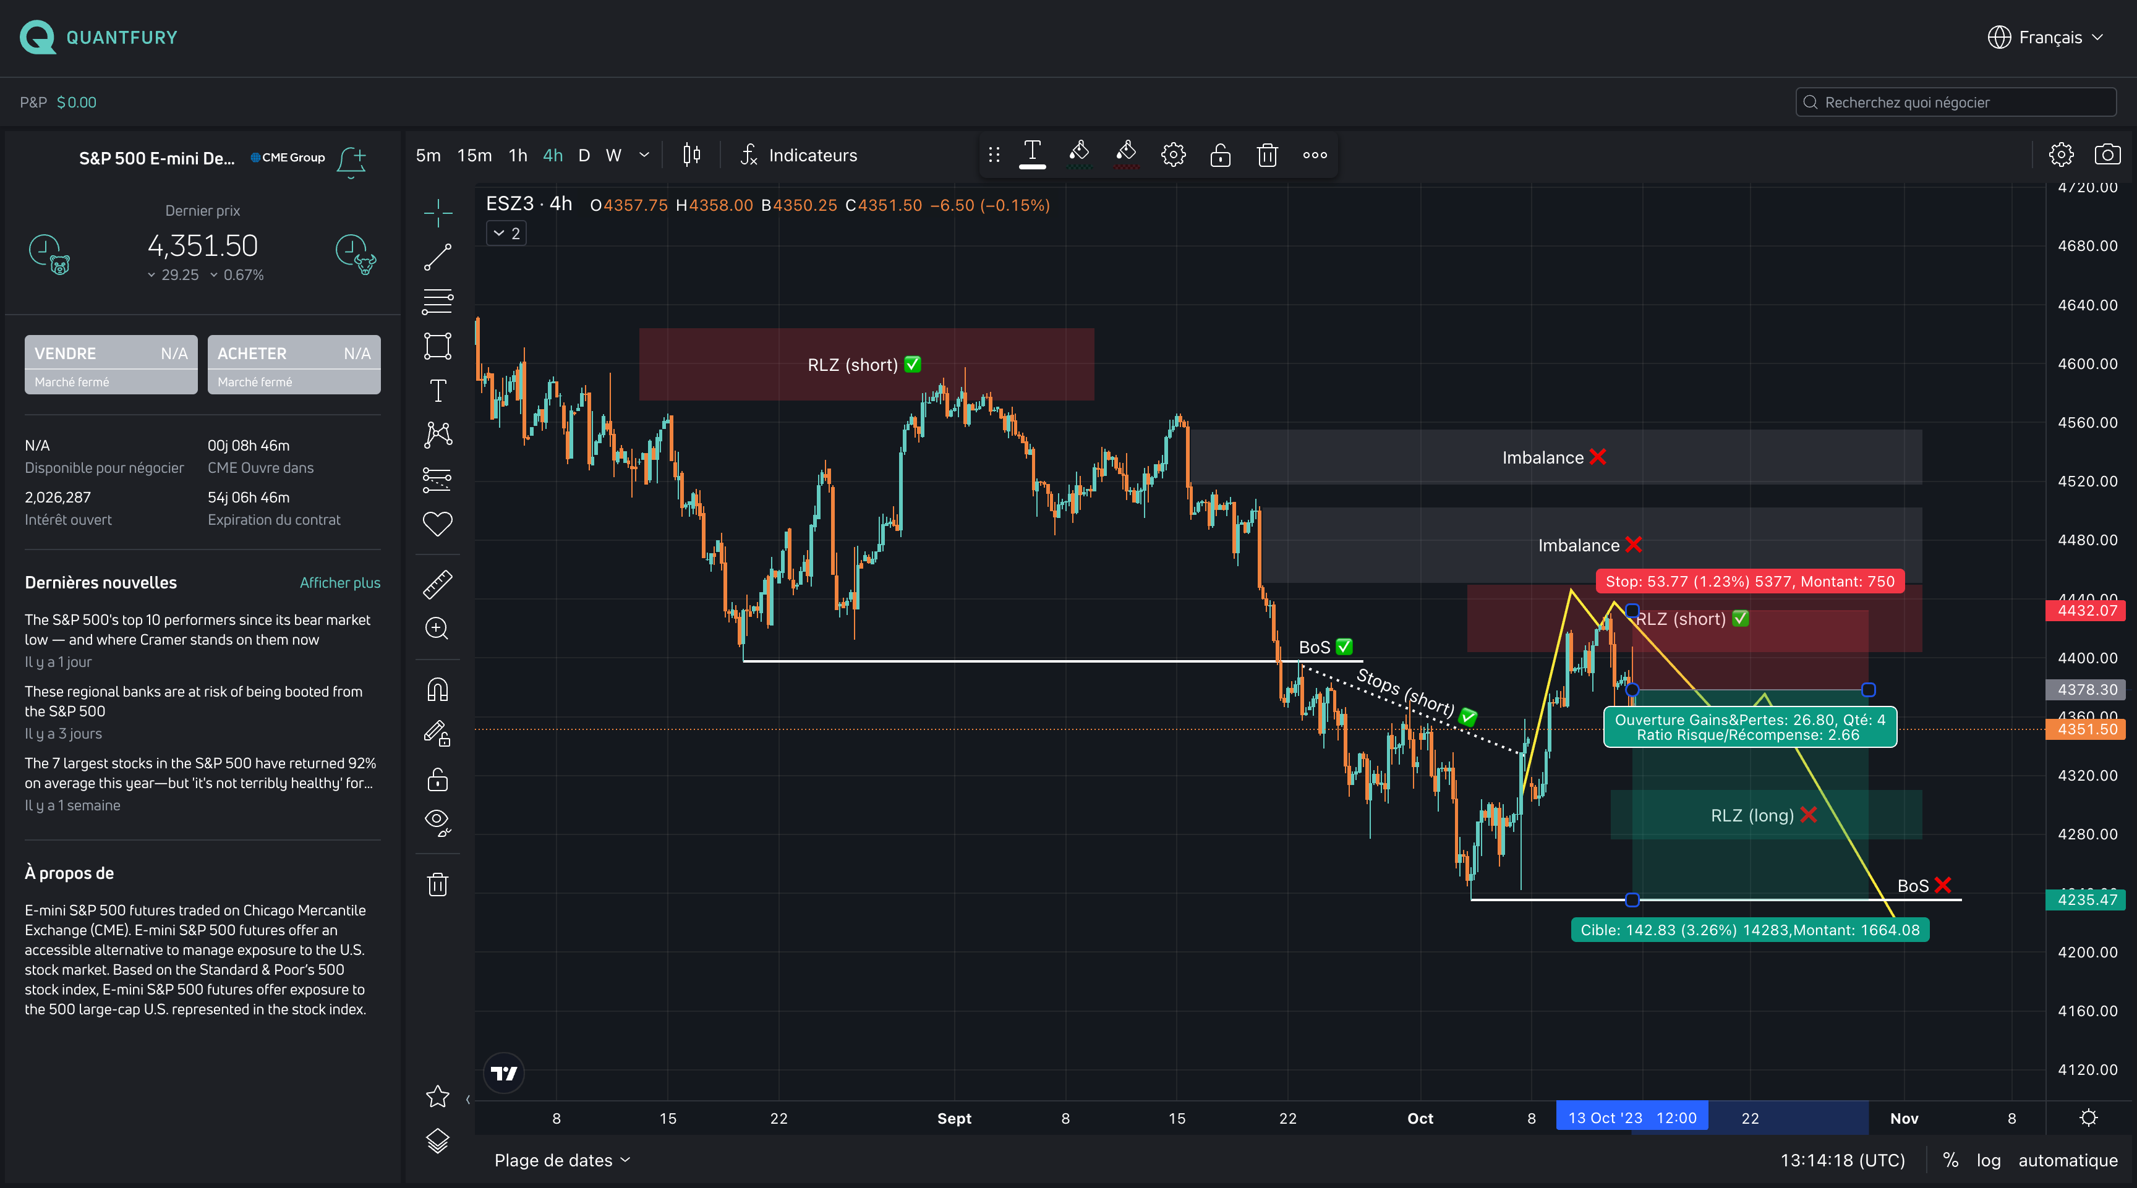Open chart settings gear at top right
This screenshot has height=1188, width=2137.
click(x=2061, y=155)
